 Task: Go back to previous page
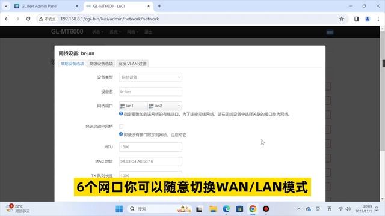point(7,19)
